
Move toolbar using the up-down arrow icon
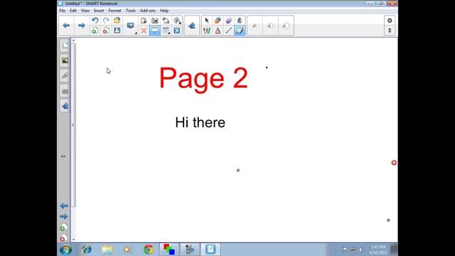click(x=390, y=31)
